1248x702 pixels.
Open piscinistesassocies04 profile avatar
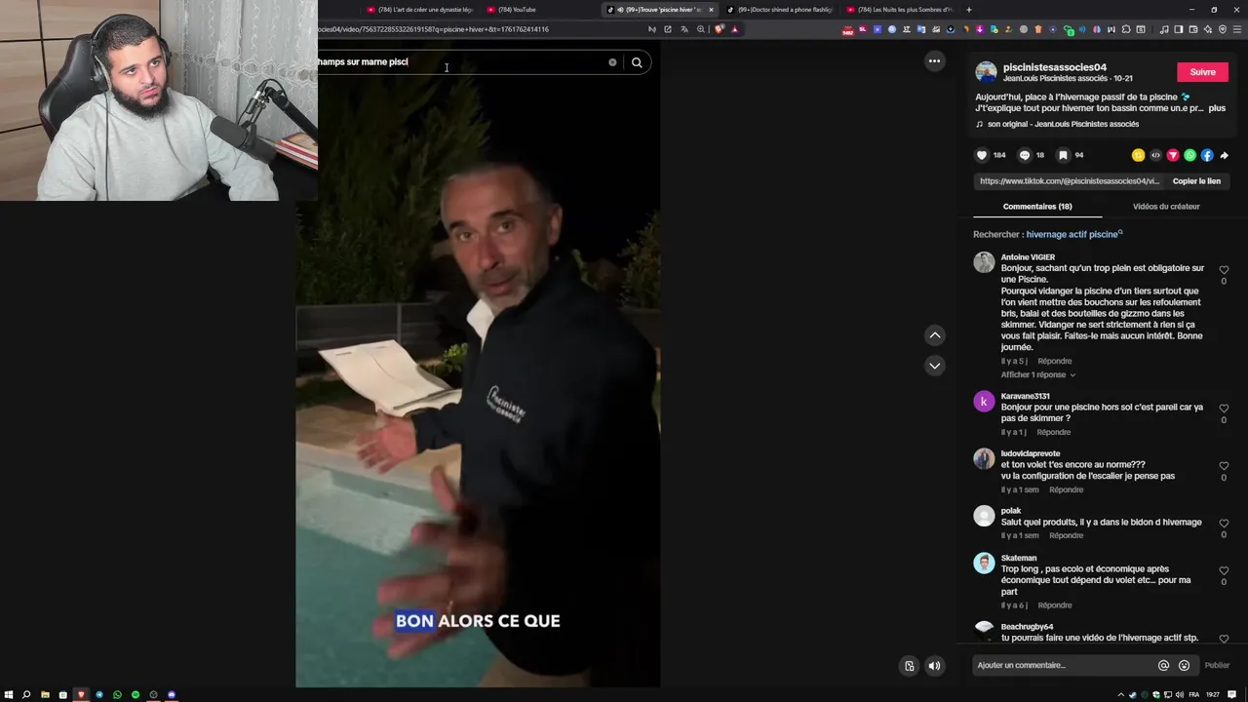pyautogui.click(x=986, y=72)
